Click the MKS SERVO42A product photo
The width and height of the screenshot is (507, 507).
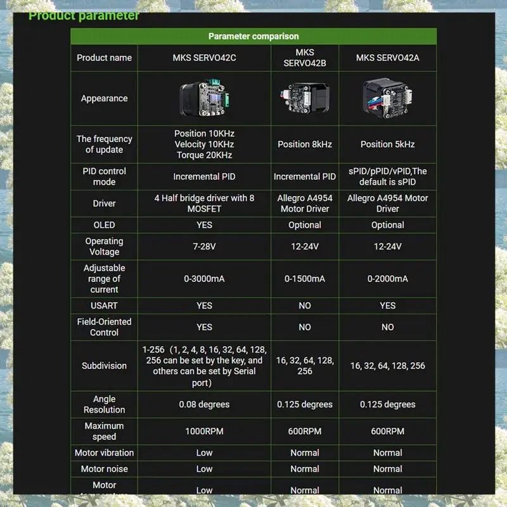(387, 98)
